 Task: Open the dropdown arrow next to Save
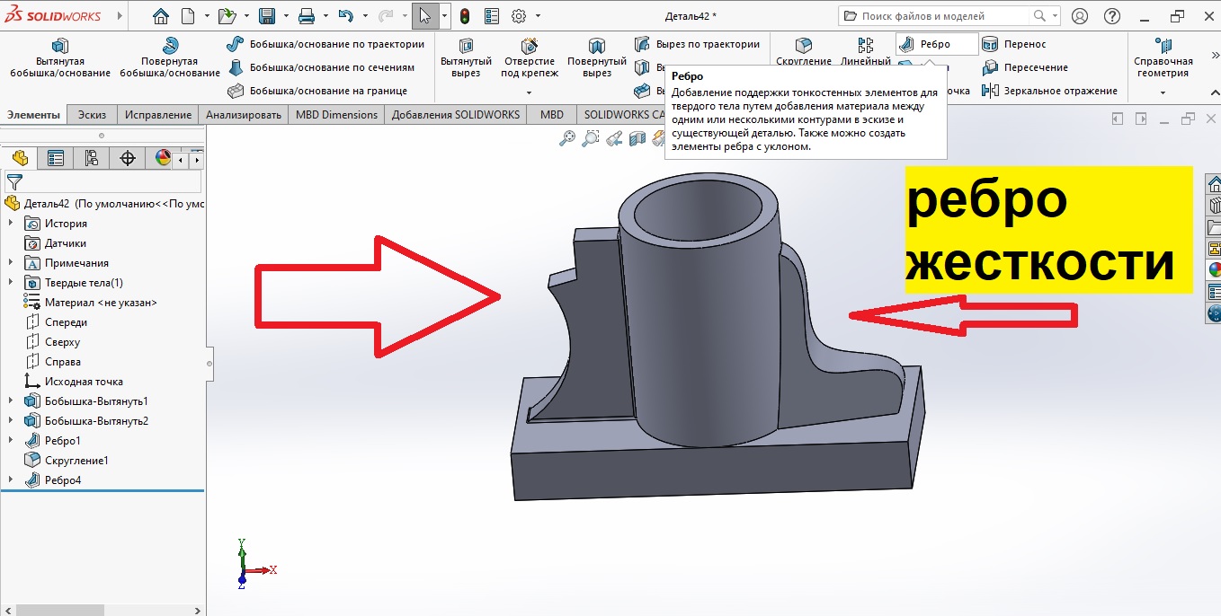[285, 16]
